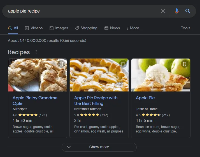Switch to the Images tab
200x157 pixels.
coord(59,28)
